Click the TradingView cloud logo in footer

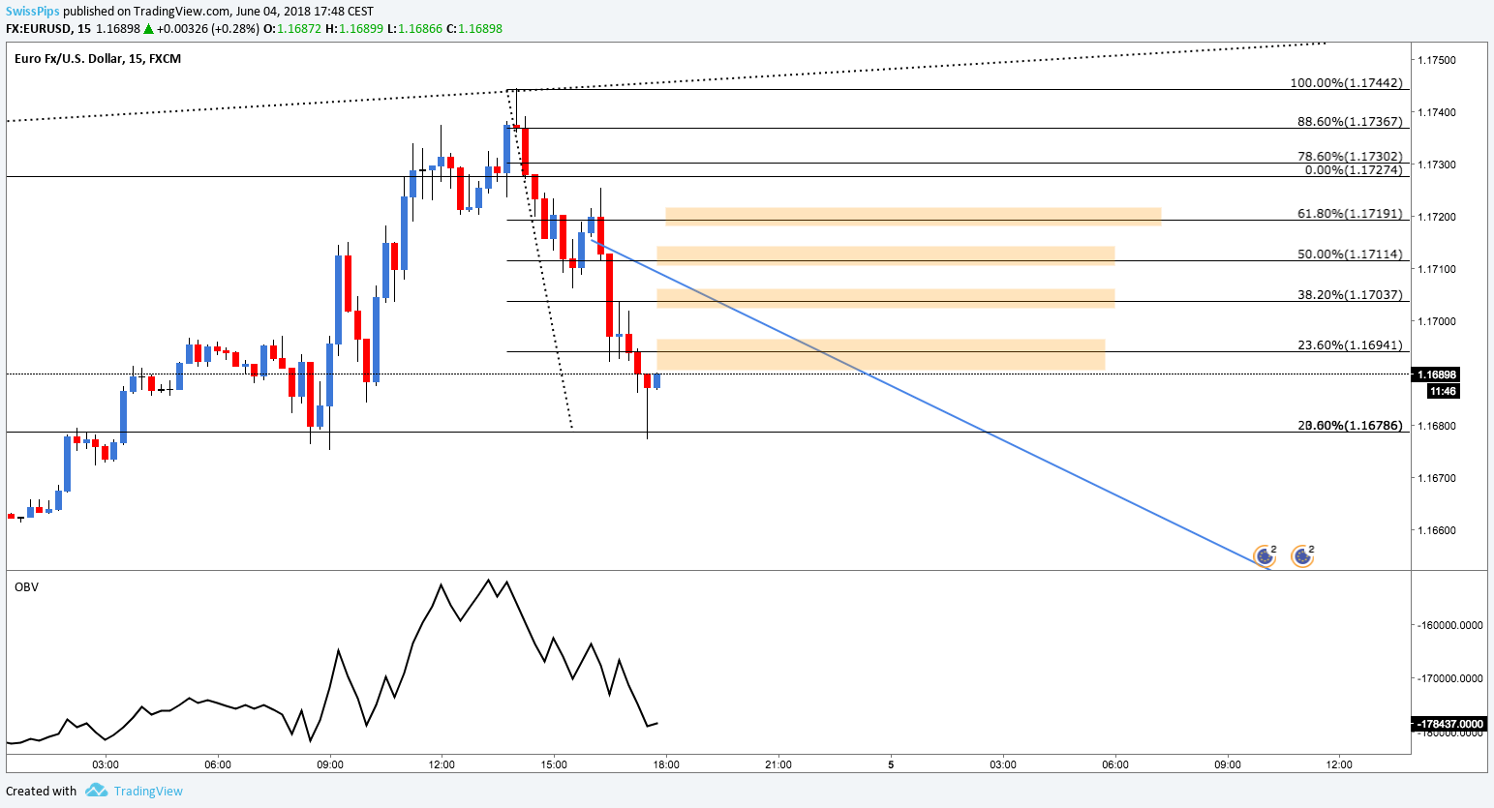coord(96,791)
